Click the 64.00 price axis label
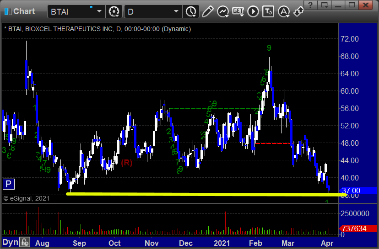379x249 pixels. pyautogui.click(x=349, y=74)
